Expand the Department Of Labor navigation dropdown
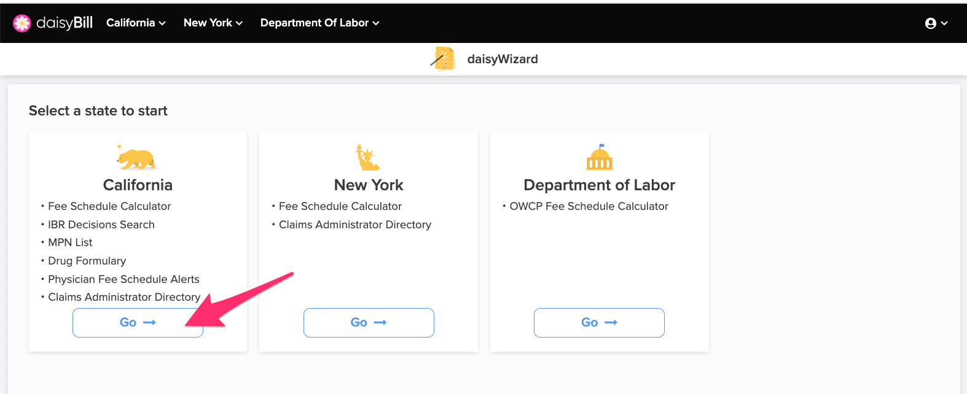 [319, 23]
